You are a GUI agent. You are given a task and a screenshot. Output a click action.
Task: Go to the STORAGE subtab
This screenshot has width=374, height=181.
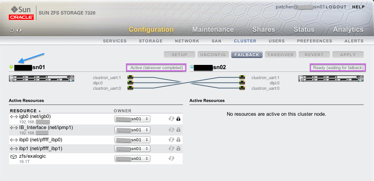(151, 41)
